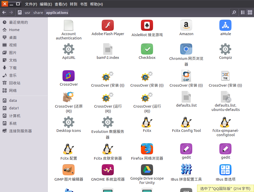Click the disk root icon in the path bar
The image size is (254, 192).
(x=20, y=12)
